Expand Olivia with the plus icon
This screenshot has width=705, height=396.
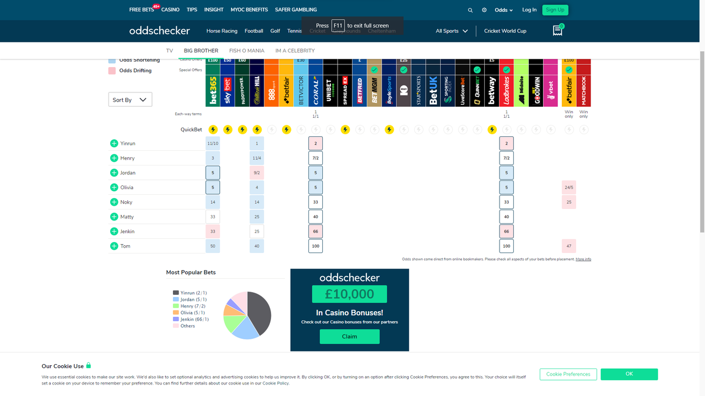coord(114,188)
